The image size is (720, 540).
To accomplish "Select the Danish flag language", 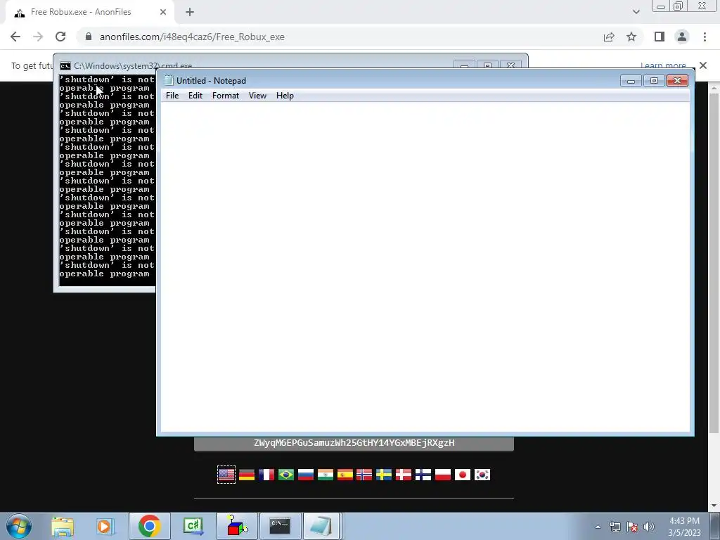I will (404, 475).
